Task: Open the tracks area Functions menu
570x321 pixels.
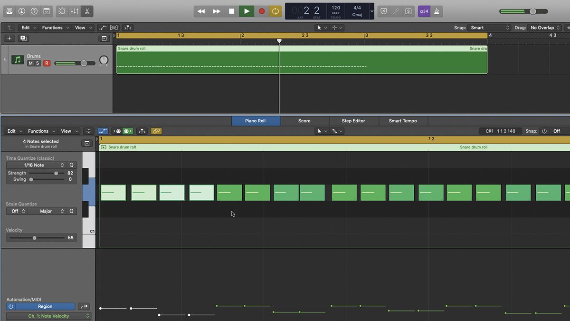Action: pos(55,28)
